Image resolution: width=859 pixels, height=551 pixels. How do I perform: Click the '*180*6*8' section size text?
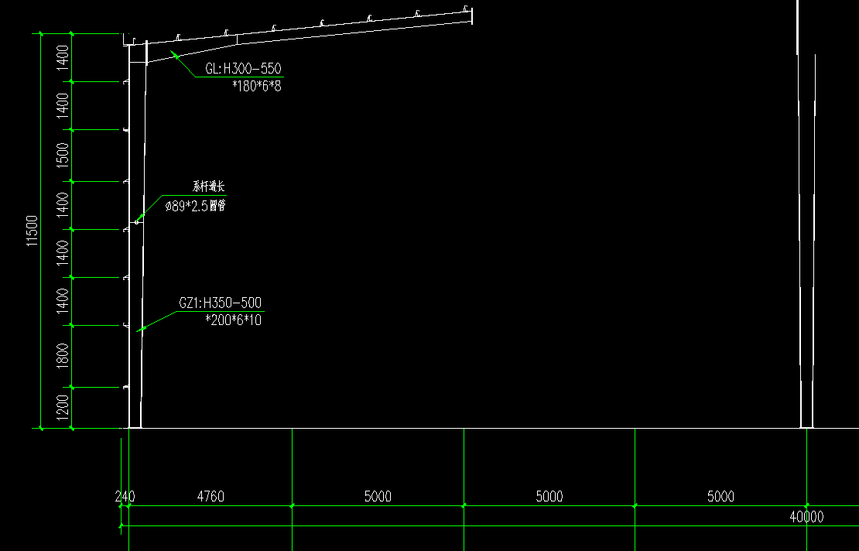256,86
